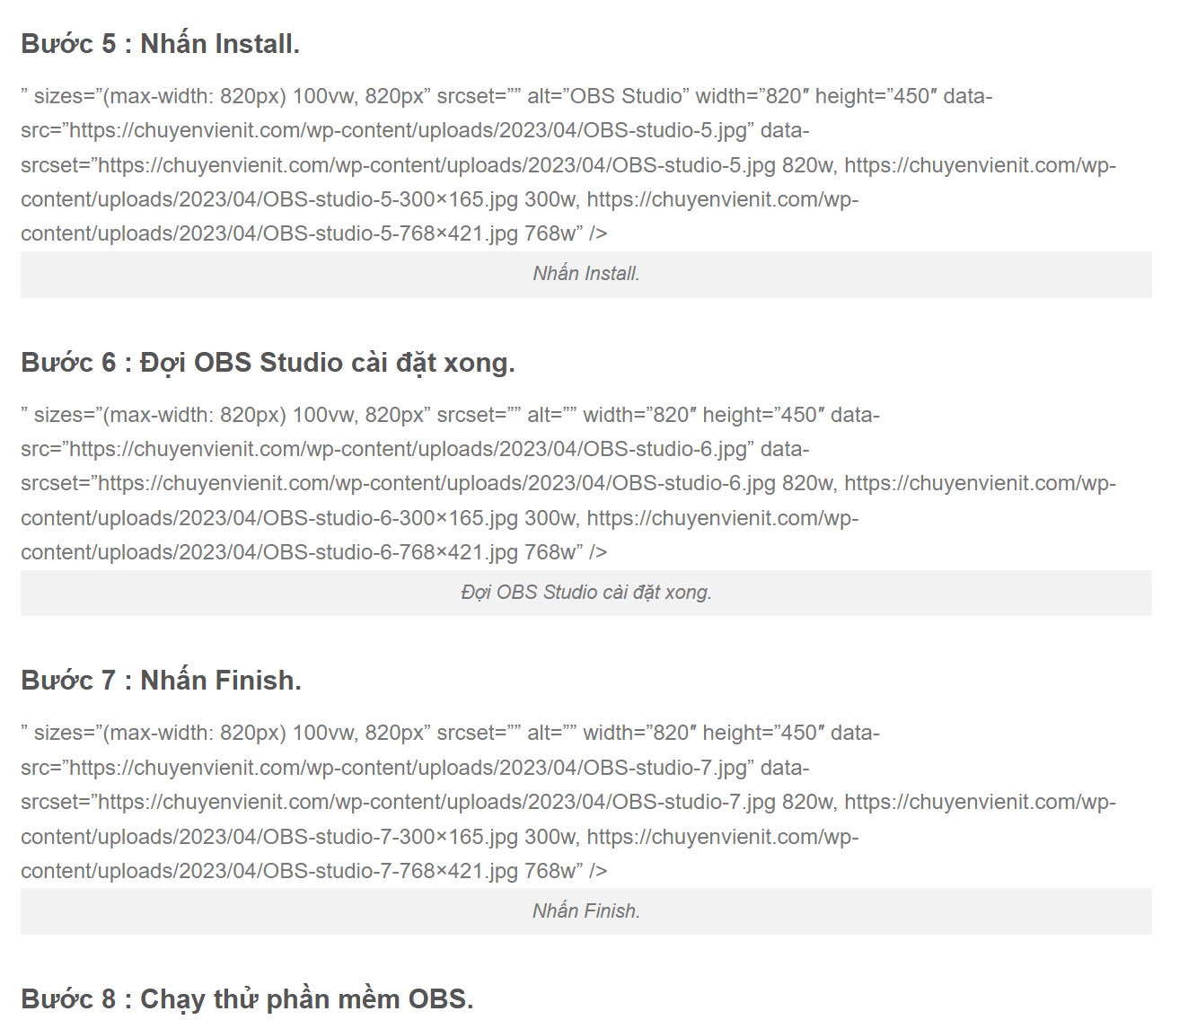Click the "Bước 6 : Đợi OBS Studio cài đặt xong." heading
The image size is (1188, 1020).
point(268,363)
